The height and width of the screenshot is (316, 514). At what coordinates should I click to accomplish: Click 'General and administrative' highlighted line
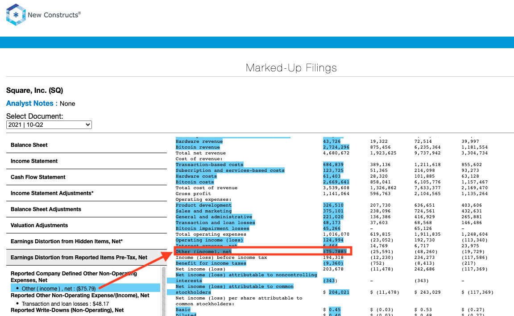(214, 217)
